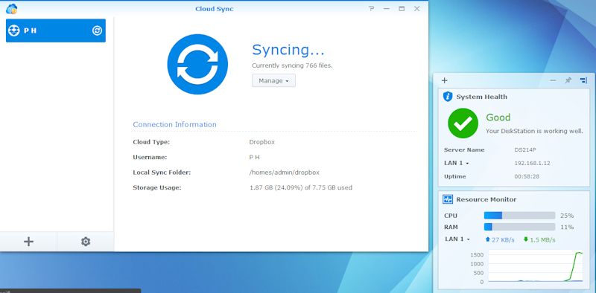
Task: Click the /homes/admin/dropbox folder path
Action: pyautogui.click(x=285, y=173)
